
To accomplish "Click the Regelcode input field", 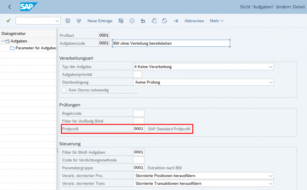I will (139, 113).
